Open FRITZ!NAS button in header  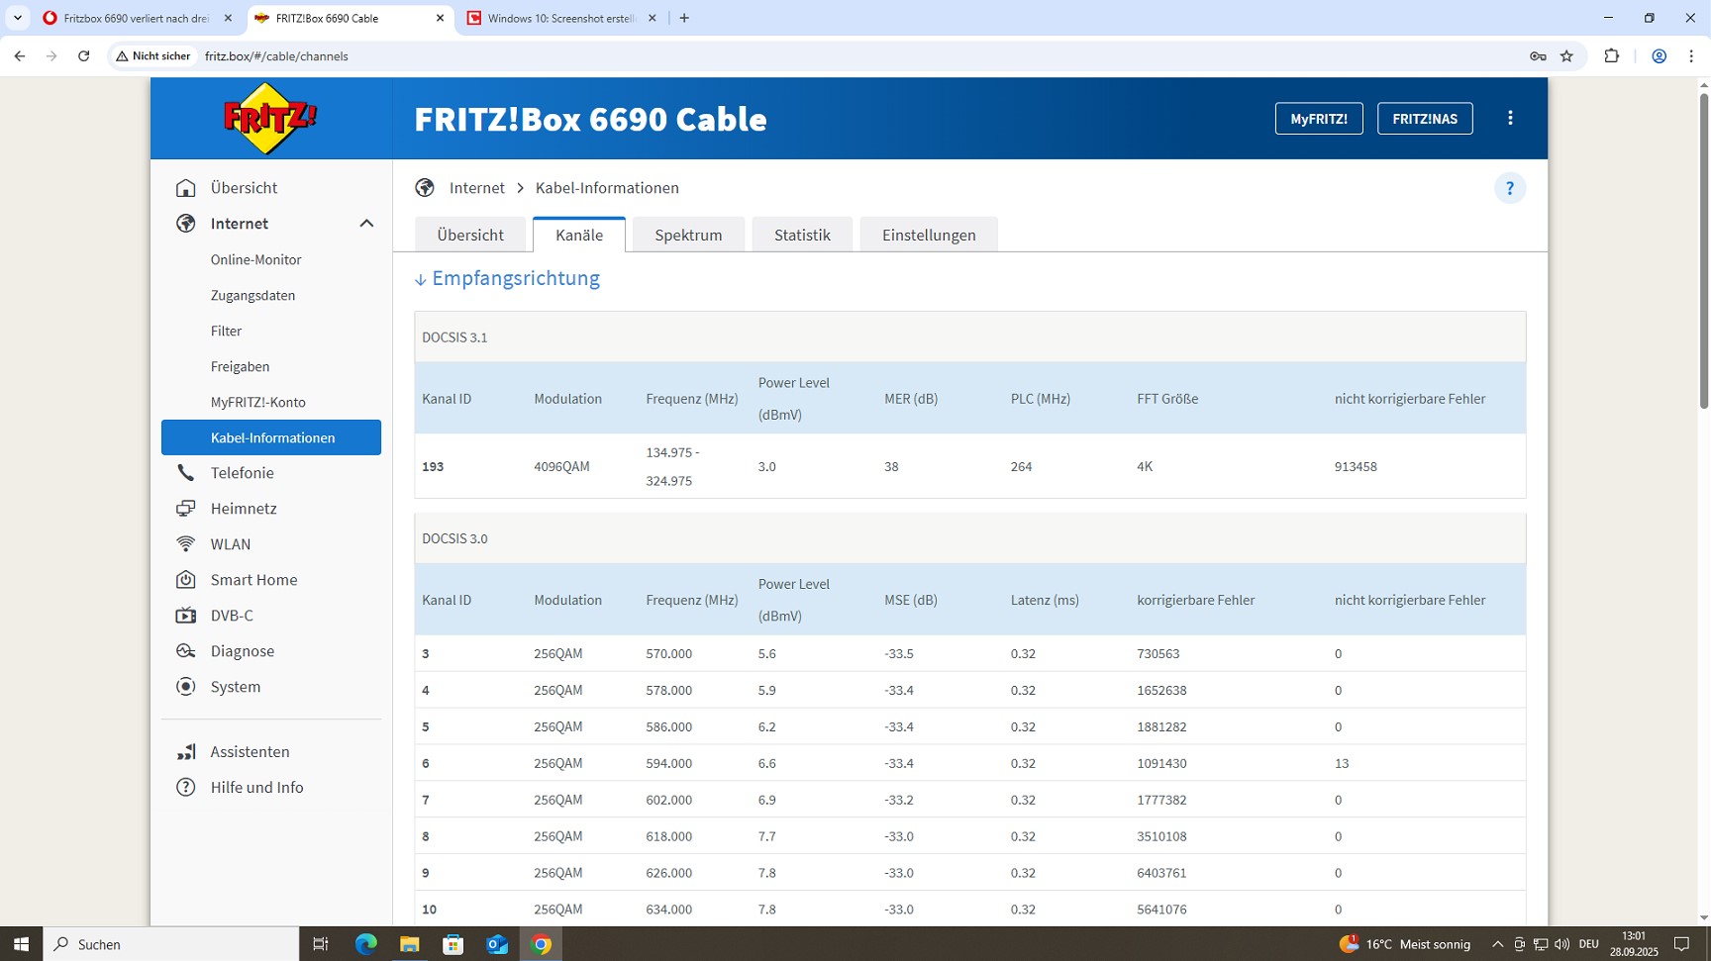1425,119
